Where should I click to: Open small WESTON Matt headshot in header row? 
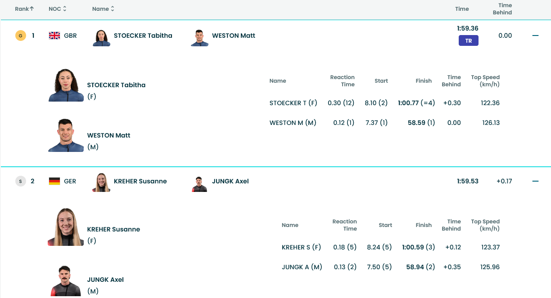200,38
